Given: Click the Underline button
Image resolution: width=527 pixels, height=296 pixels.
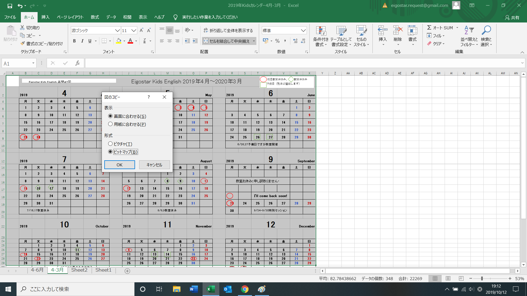Looking at the screenshot, I should coord(90,41).
